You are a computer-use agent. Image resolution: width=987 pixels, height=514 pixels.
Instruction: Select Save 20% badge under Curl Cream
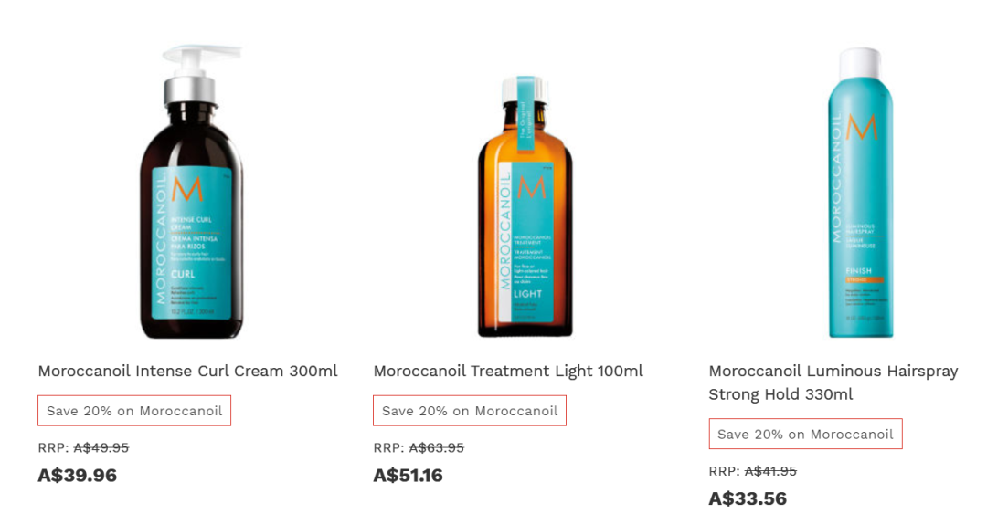134,411
